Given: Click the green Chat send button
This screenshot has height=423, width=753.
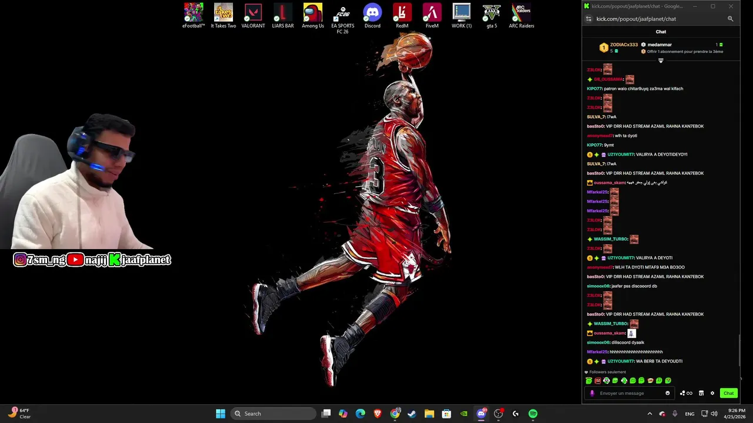Looking at the screenshot, I should [728, 393].
